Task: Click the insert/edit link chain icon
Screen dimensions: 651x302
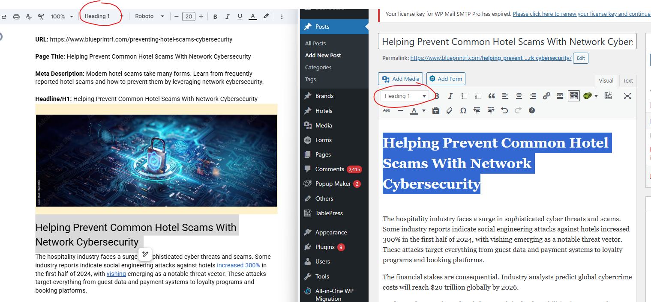Action: coord(546,96)
